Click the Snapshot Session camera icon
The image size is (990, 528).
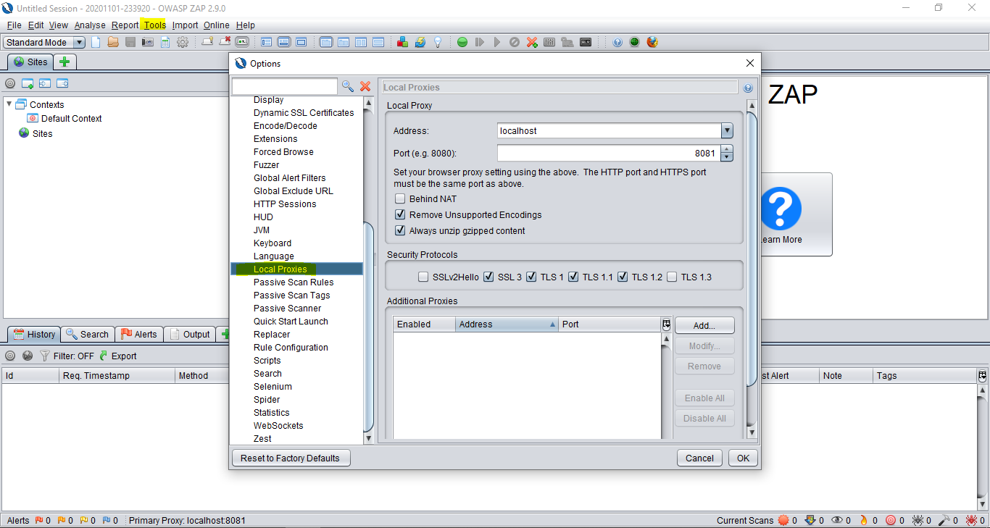click(x=148, y=42)
